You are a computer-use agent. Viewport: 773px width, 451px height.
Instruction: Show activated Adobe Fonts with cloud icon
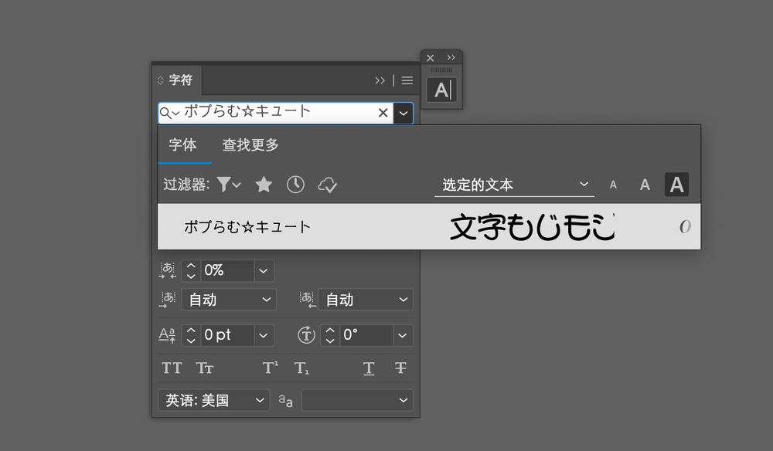327,185
